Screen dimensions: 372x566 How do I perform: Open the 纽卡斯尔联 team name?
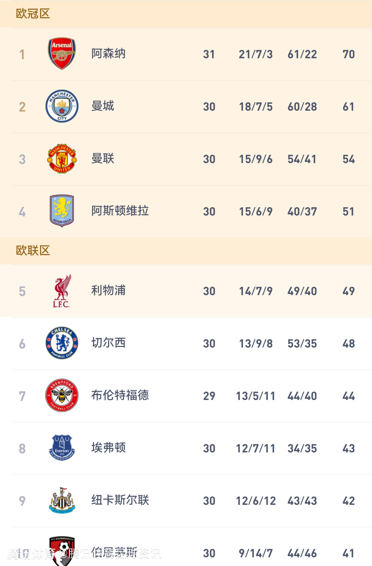click(120, 500)
